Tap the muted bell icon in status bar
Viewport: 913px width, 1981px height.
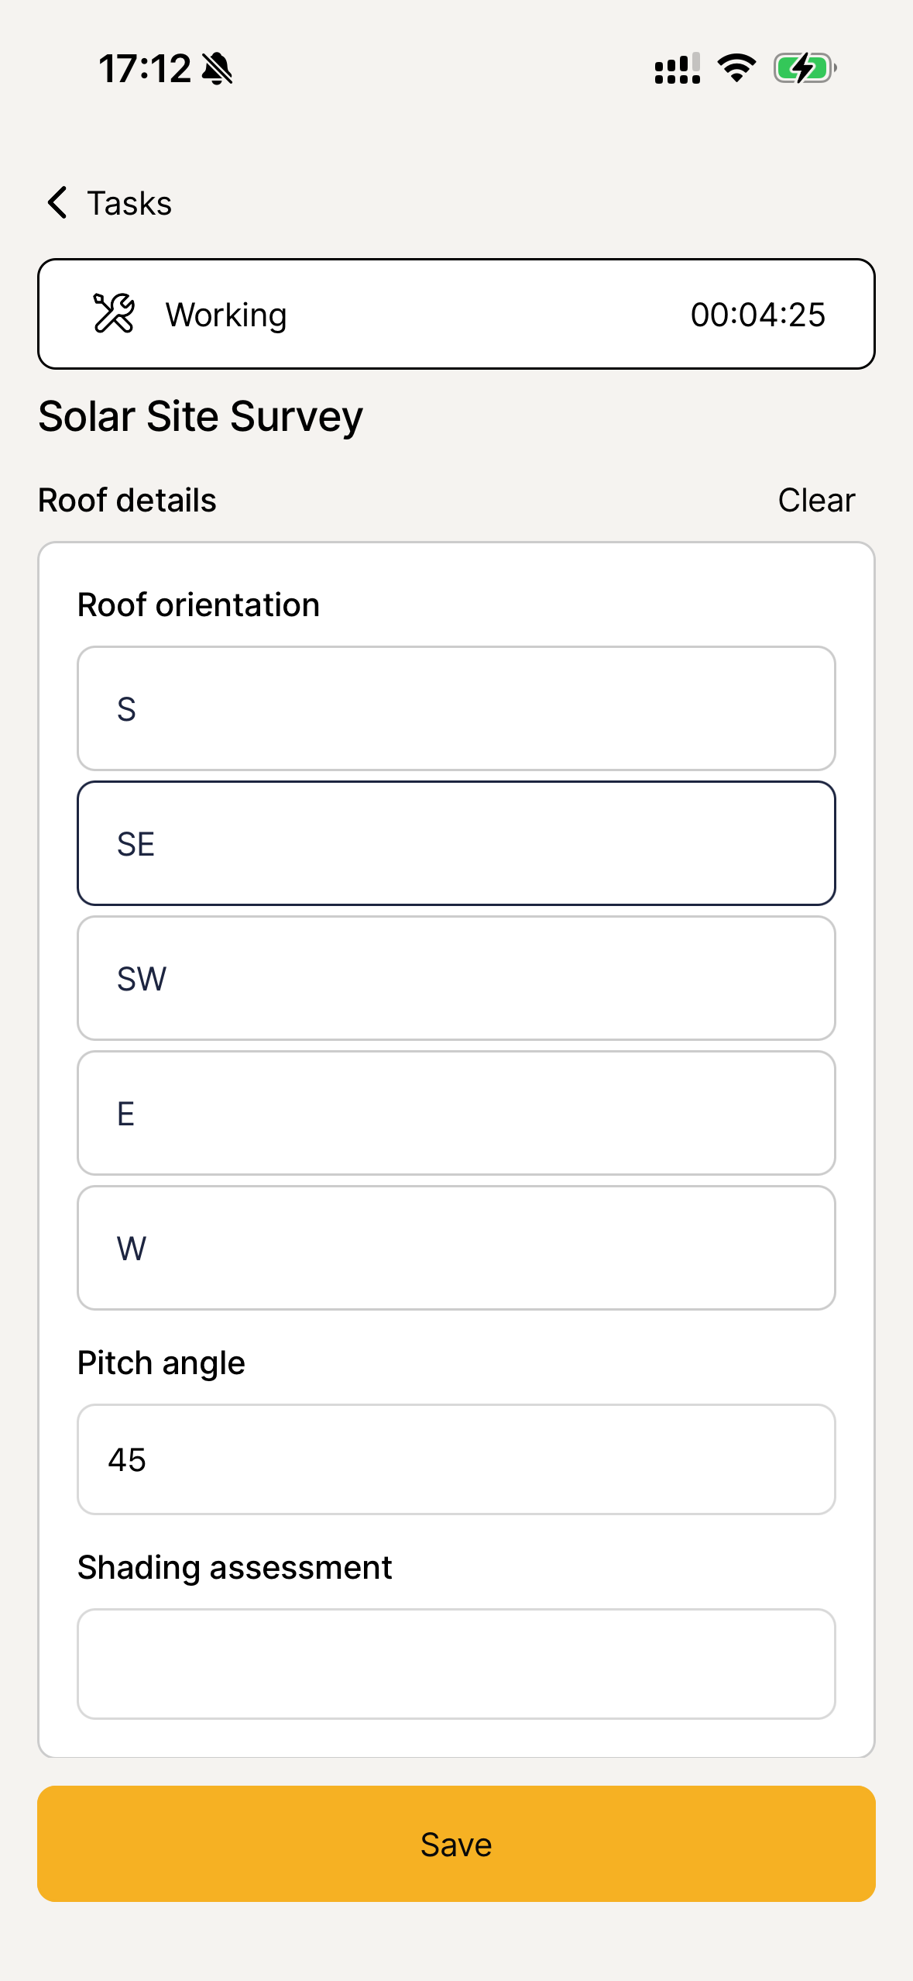pos(217,69)
